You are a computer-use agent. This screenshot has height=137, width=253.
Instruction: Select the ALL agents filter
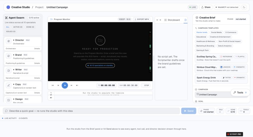pyautogui.click(x=8, y=27)
